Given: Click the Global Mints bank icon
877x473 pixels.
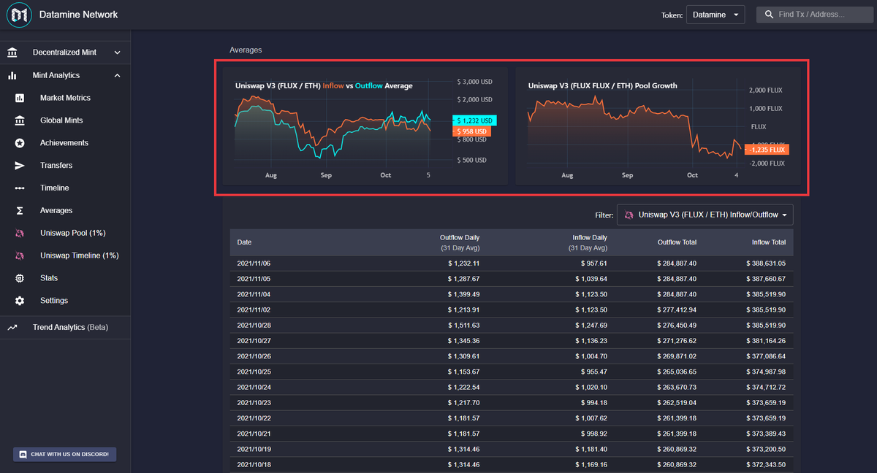Looking at the screenshot, I should click(x=20, y=120).
